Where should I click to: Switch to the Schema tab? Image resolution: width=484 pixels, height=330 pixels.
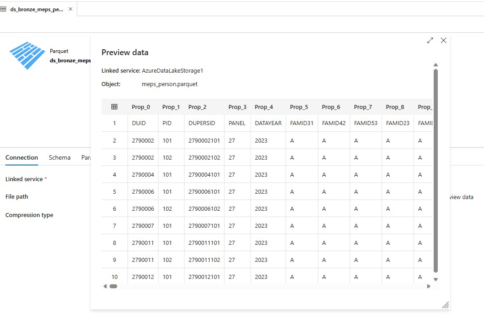[60, 157]
